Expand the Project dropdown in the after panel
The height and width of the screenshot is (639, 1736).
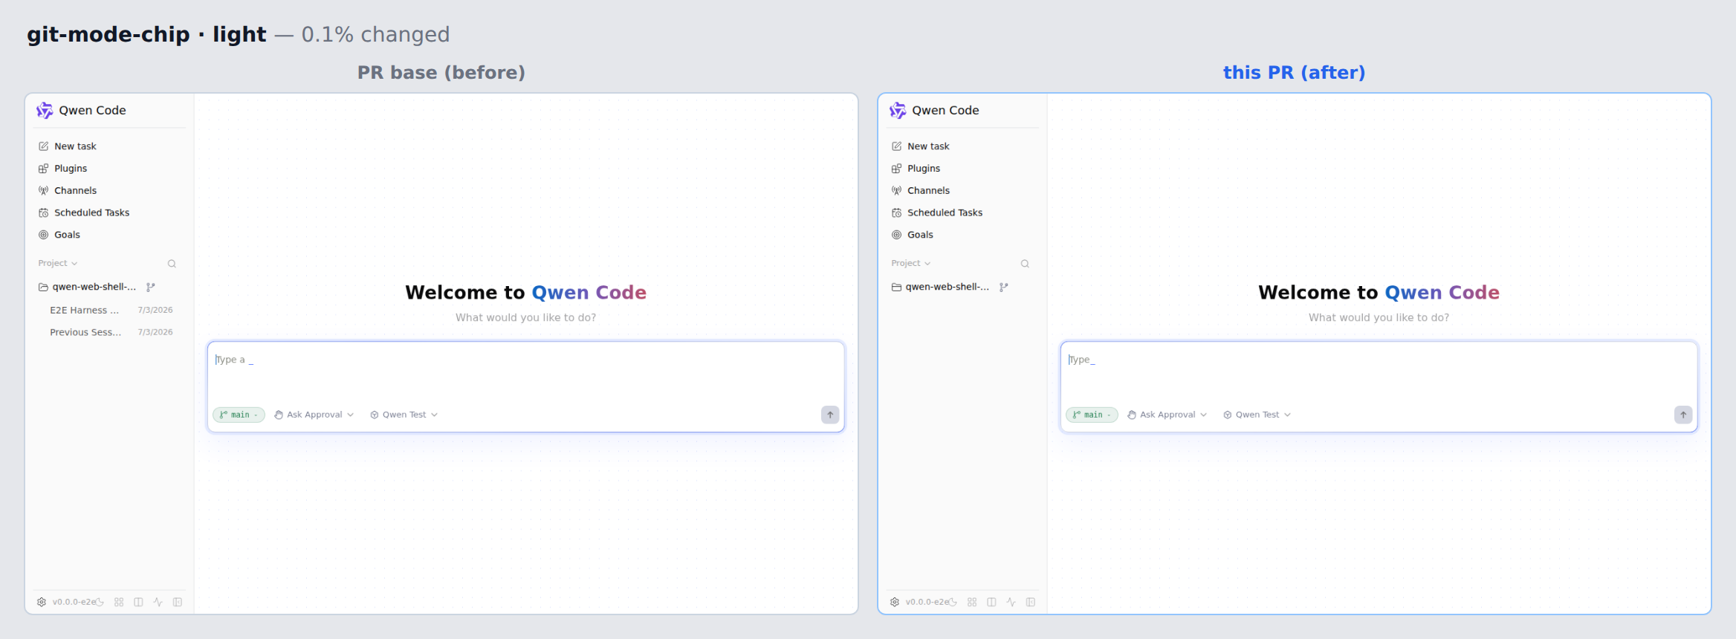coord(911,264)
